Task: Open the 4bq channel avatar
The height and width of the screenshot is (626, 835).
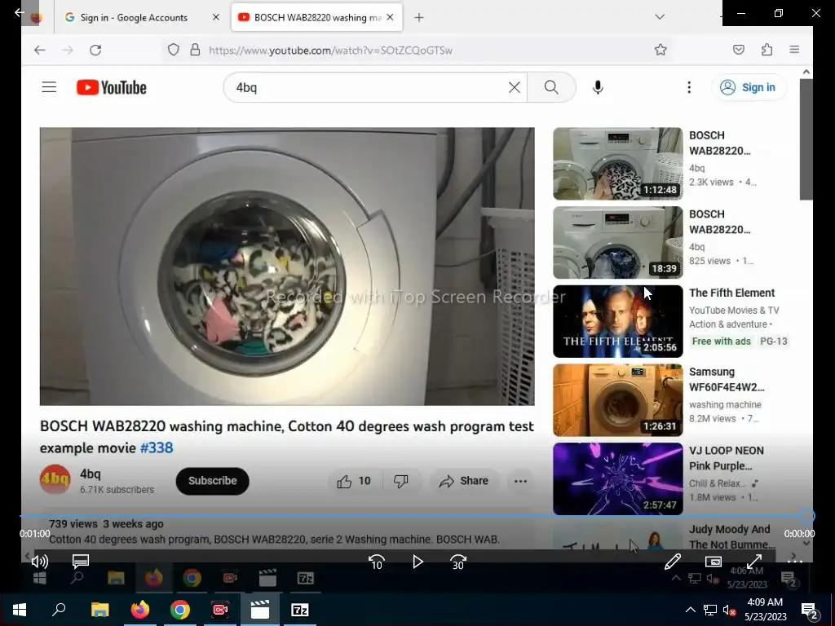Action: [55, 479]
